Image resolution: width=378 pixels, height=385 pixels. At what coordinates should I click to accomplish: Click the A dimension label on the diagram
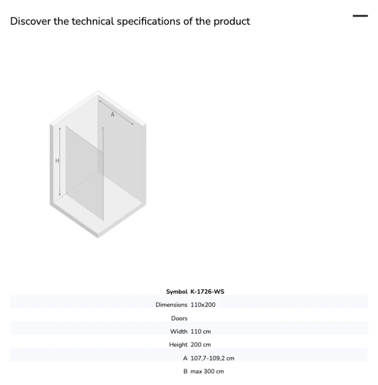point(112,114)
